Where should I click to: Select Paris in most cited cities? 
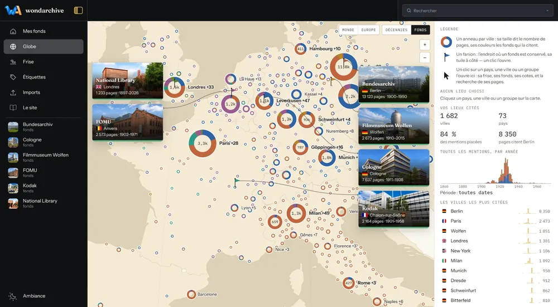point(496,221)
